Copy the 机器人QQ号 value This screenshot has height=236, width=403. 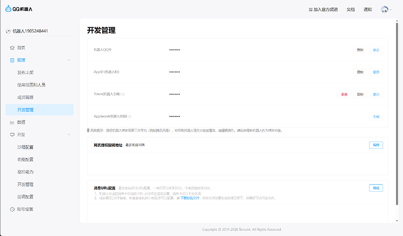click(x=360, y=50)
